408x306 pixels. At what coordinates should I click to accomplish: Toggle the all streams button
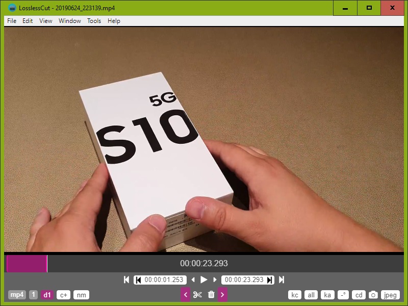tap(311, 295)
